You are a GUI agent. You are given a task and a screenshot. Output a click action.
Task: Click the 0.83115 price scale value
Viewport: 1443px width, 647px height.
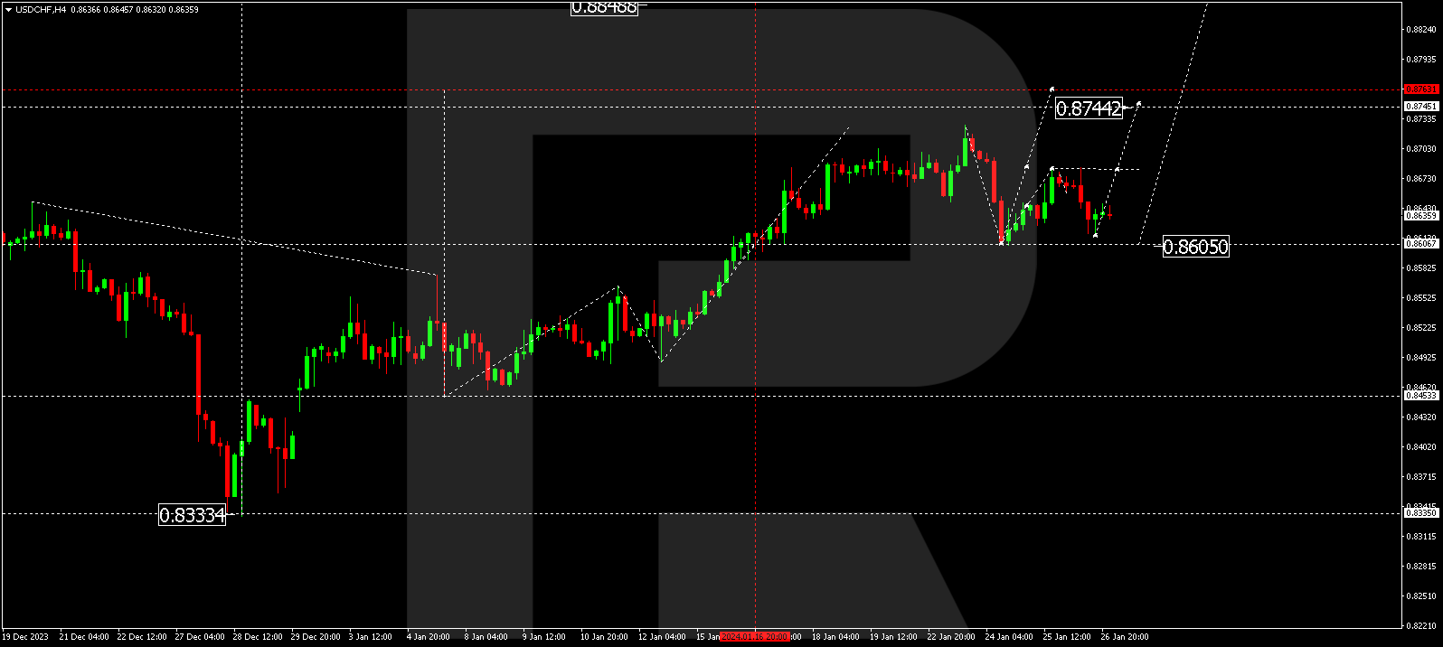(1422, 536)
